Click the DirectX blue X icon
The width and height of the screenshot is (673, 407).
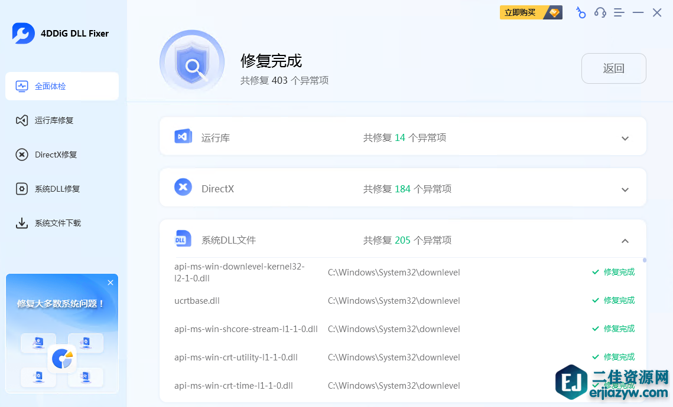(x=183, y=187)
